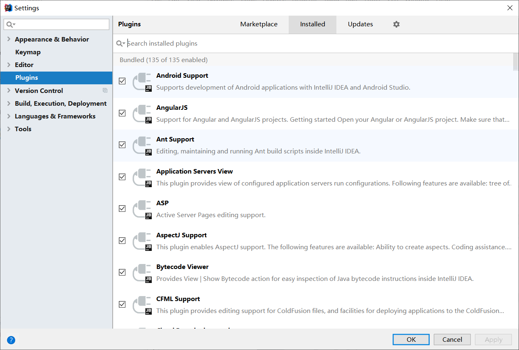This screenshot has height=350, width=519.
Task: Expand the Version Control node
Action: coord(9,90)
